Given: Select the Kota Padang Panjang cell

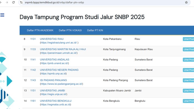Looking at the screenshot, I should click(116, 80).
